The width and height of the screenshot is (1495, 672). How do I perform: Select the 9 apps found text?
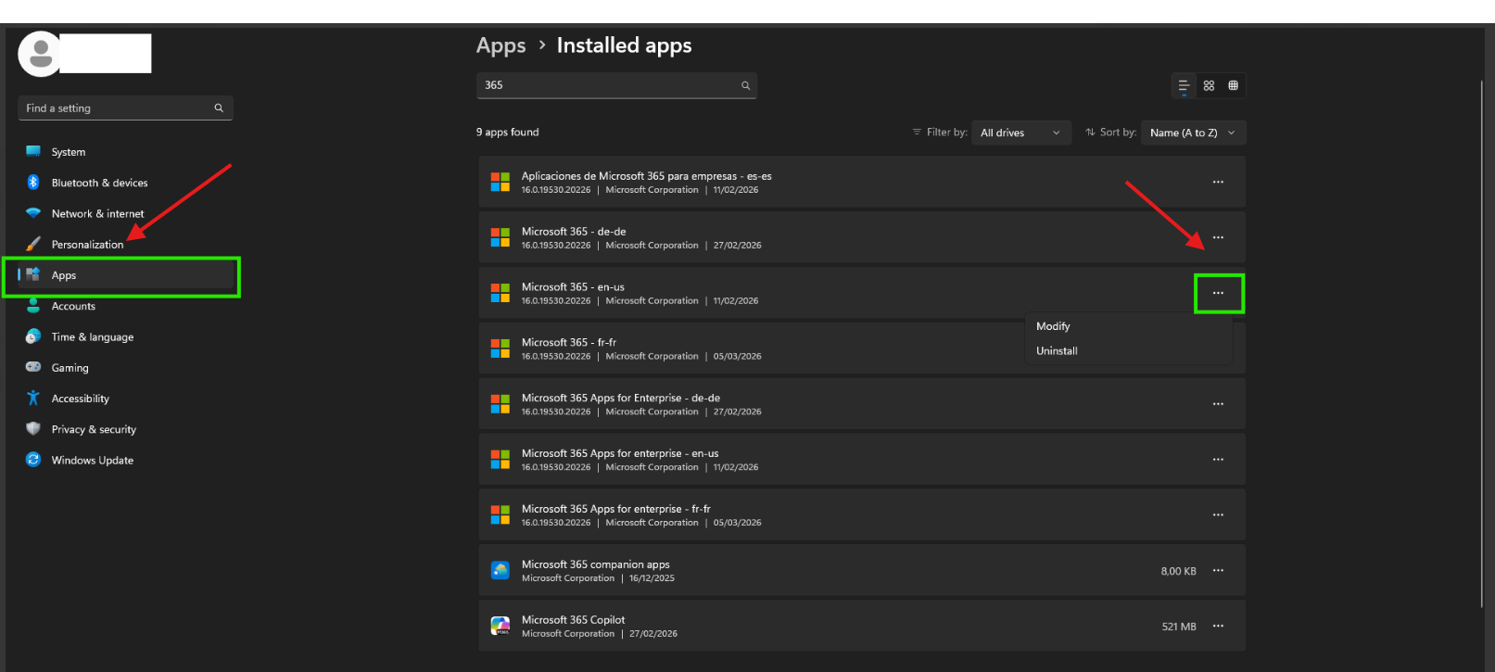507,133
